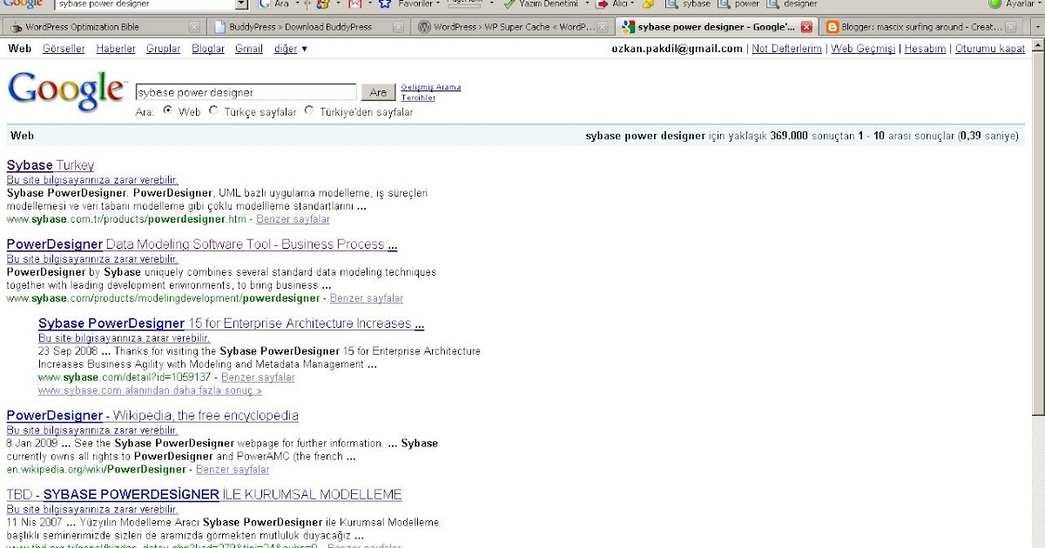Click the Yazım Denetimi spell check button

542,3
